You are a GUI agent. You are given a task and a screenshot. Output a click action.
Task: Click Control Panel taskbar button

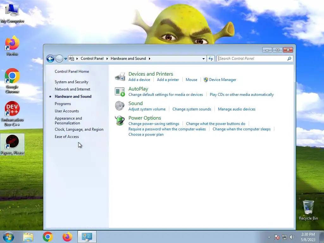click(87, 237)
